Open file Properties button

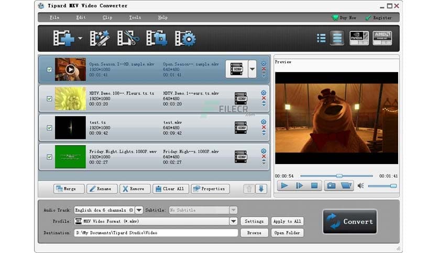coord(210,189)
